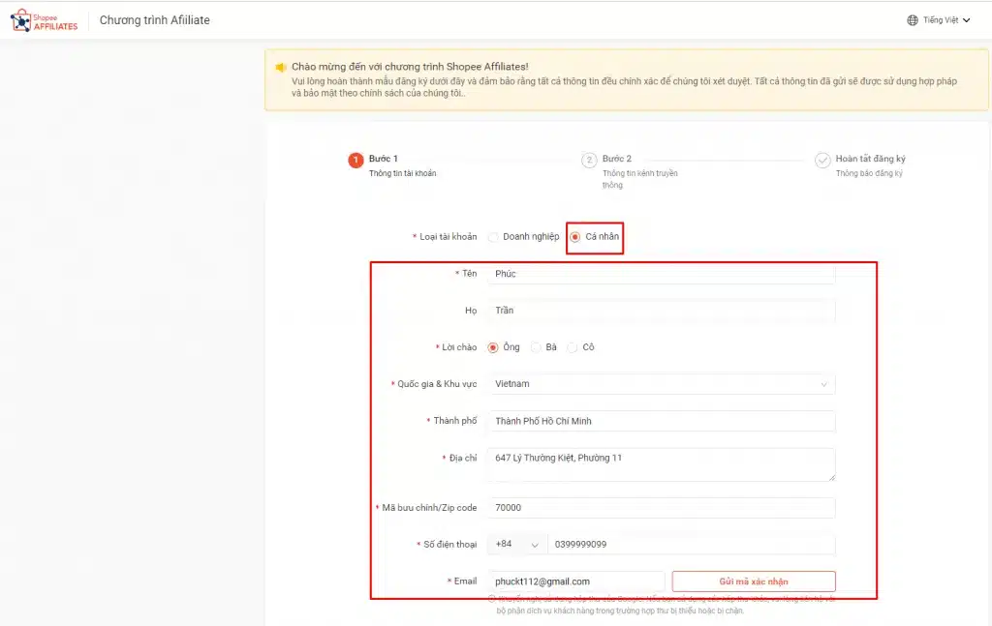Click the Chương trình Affiliate header title

(x=154, y=20)
